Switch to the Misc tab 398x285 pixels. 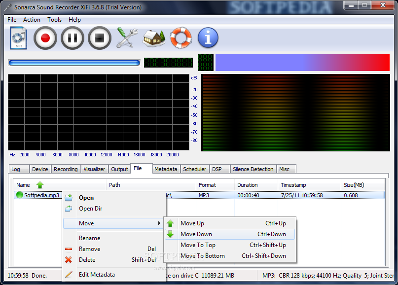click(287, 169)
